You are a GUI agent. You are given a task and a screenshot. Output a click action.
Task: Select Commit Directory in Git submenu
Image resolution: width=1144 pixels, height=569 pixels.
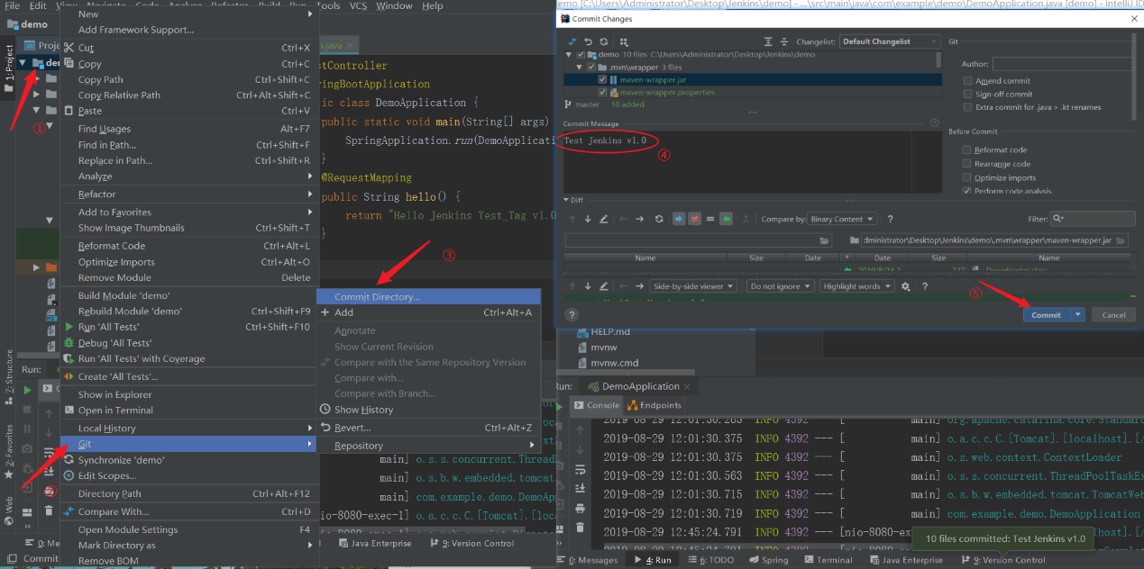pos(377,297)
